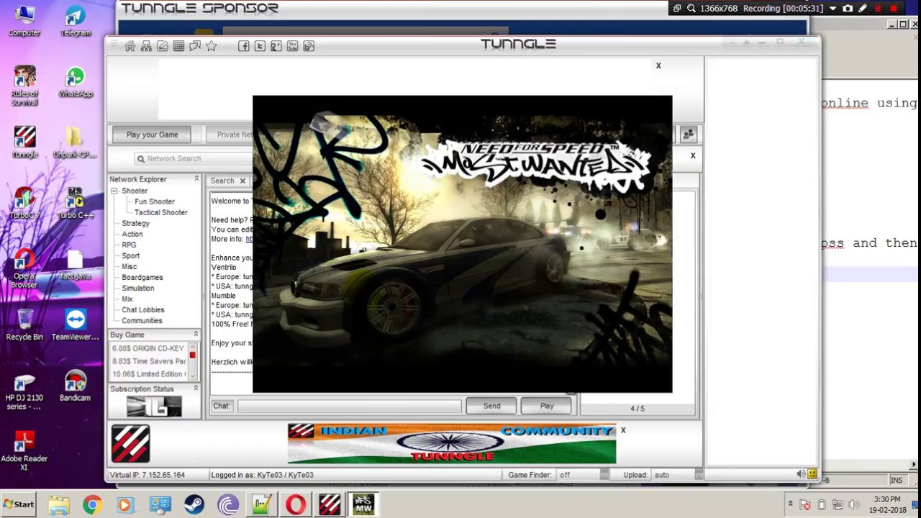Open the Tunngle icon on the taskbar

[x=330, y=505]
